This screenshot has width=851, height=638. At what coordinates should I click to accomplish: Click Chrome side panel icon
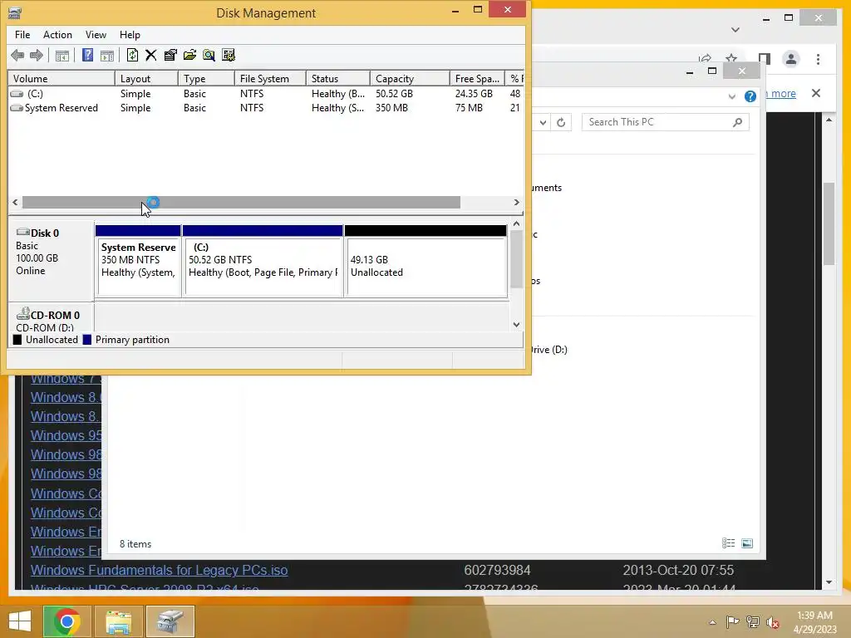point(765,59)
